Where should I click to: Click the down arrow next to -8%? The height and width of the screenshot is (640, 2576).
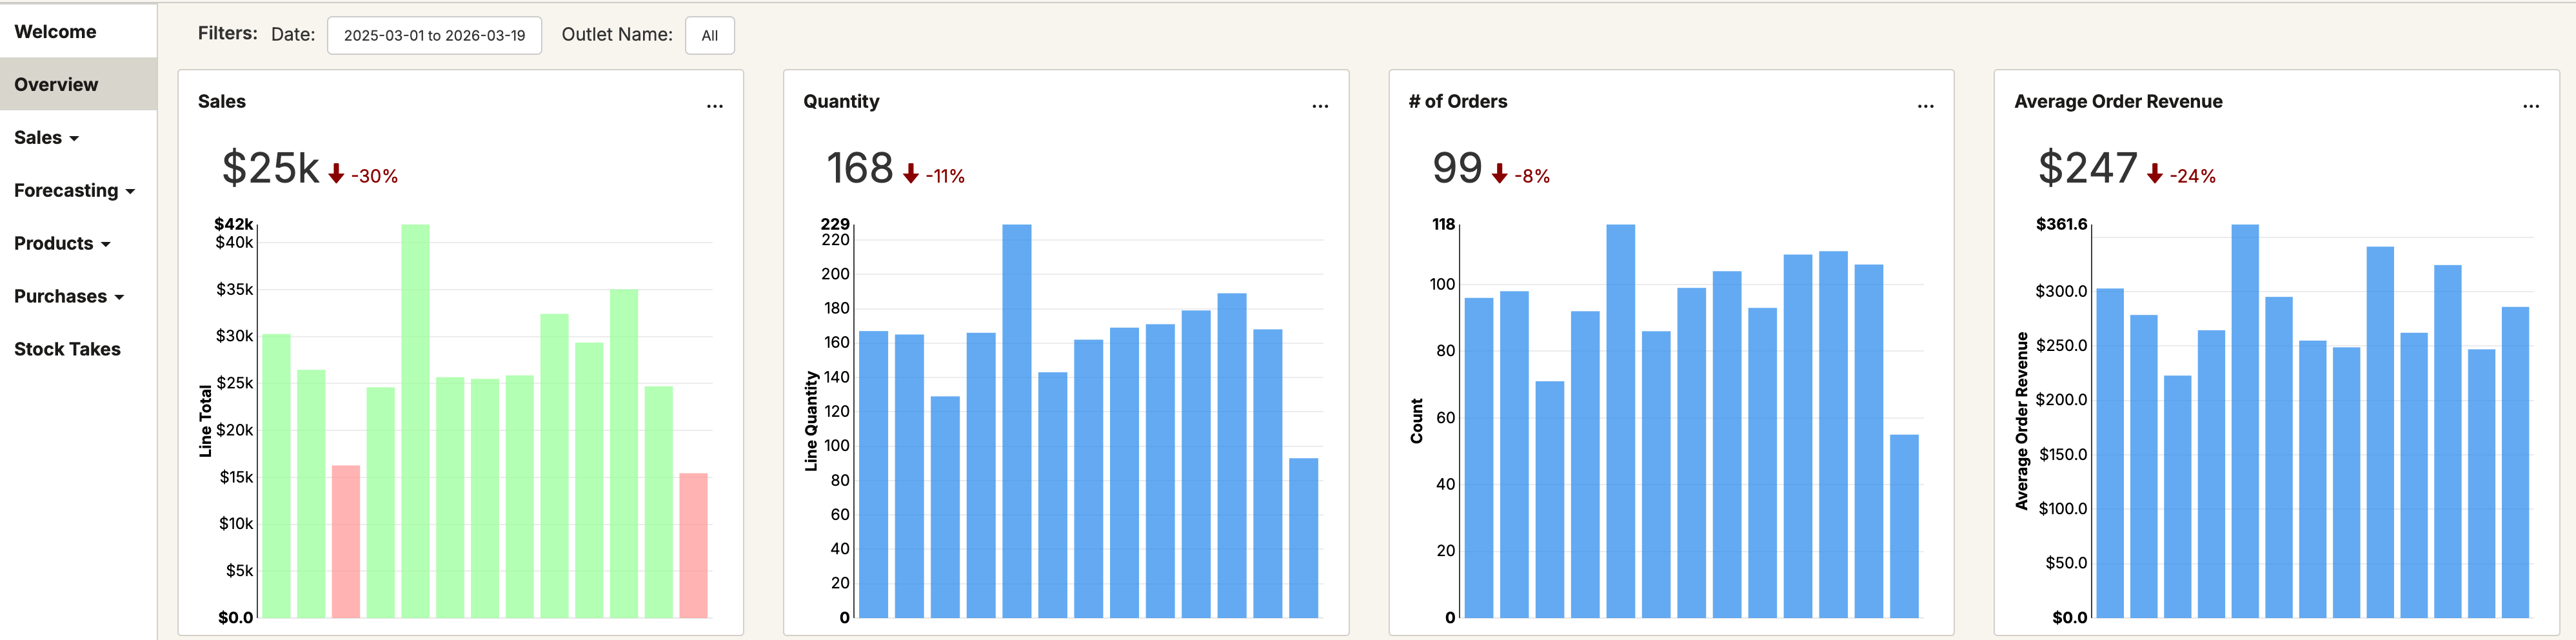[1499, 174]
